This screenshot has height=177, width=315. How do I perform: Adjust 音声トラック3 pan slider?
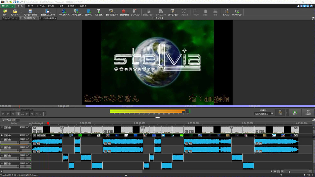(x=25, y=158)
